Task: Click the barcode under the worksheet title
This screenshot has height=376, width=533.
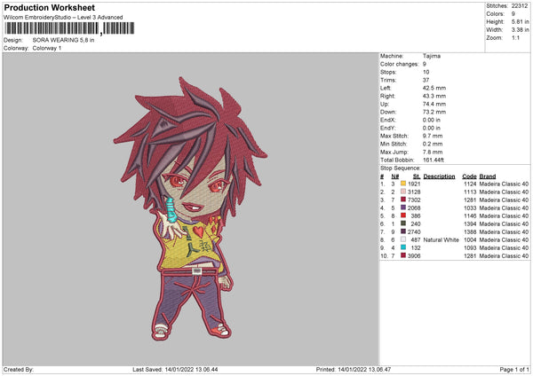Action: pyautogui.click(x=69, y=28)
